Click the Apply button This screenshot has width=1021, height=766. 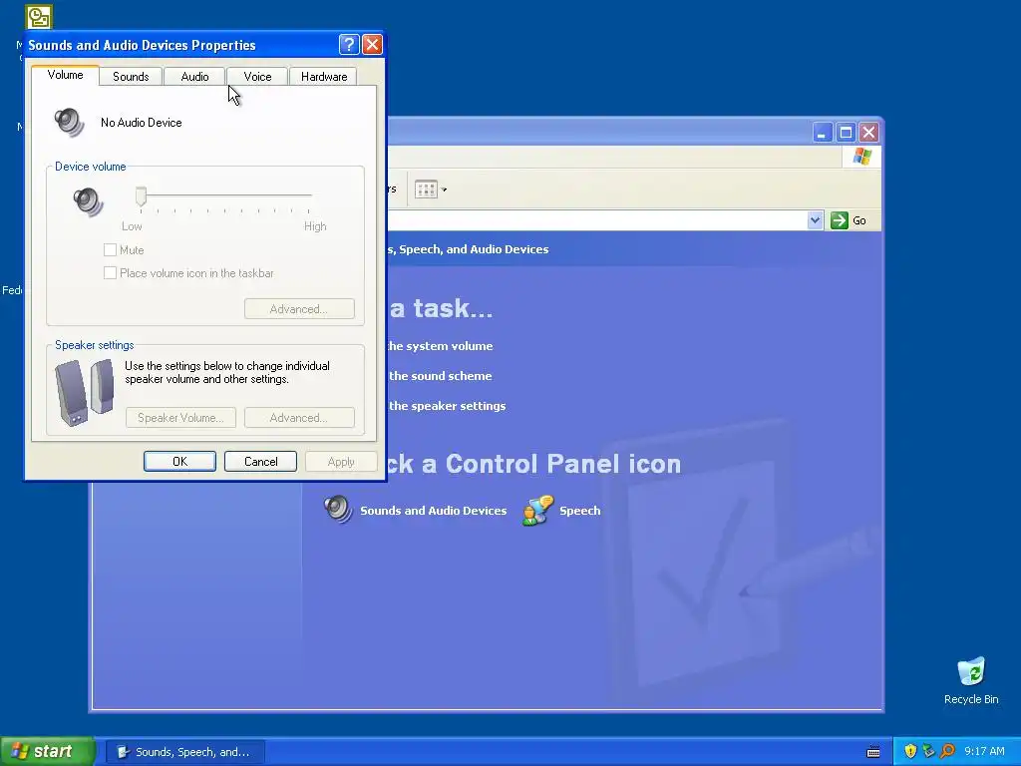click(x=341, y=461)
